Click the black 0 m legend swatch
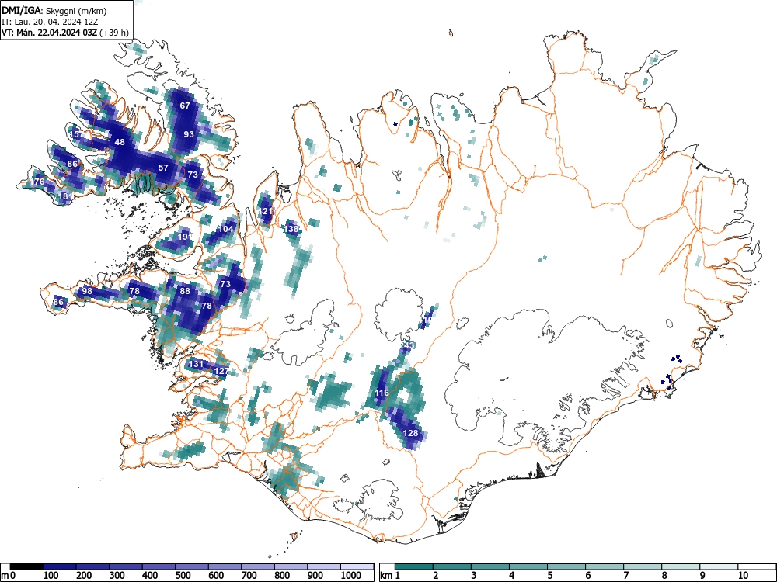The height and width of the screenshot is (582, 777). 26,566
